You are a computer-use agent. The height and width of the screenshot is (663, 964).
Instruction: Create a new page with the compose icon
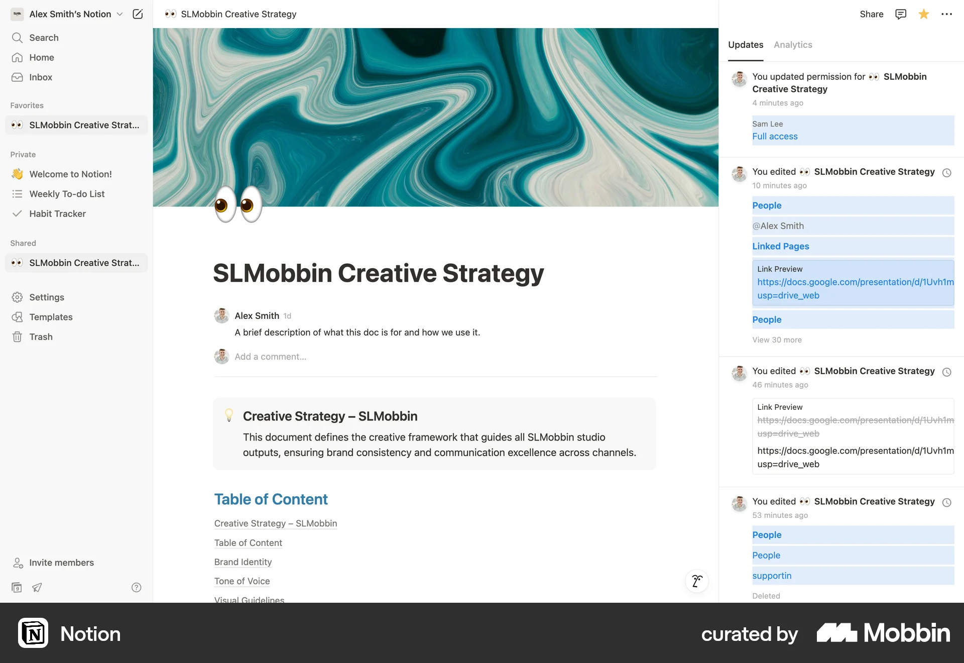click(x=138, y=14)
